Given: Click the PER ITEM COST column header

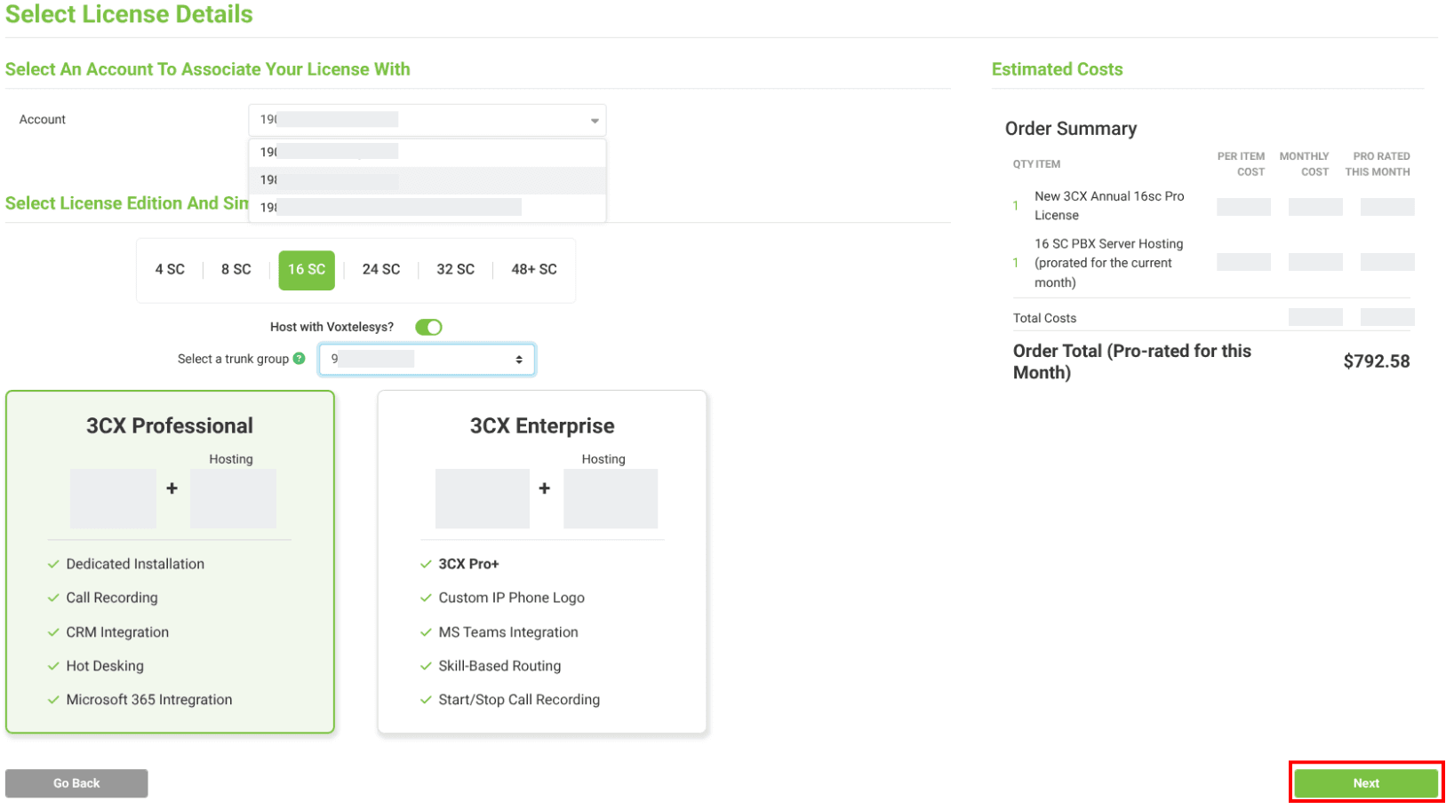Looking at the screenshot, I should (1241, 164).
